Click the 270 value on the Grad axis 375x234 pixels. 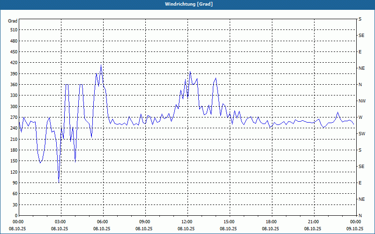coord(14,117)
